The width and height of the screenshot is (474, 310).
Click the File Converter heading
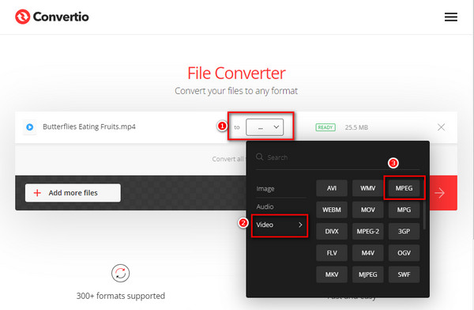pos(236,74)
